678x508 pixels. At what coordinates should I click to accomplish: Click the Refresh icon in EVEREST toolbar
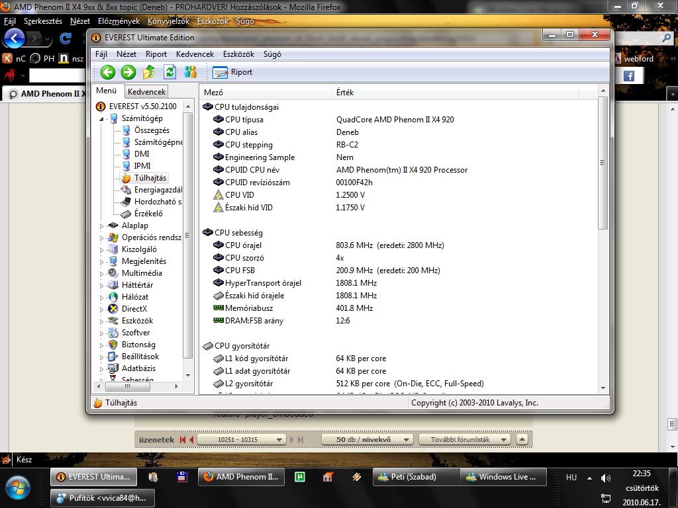click(169, 72)
